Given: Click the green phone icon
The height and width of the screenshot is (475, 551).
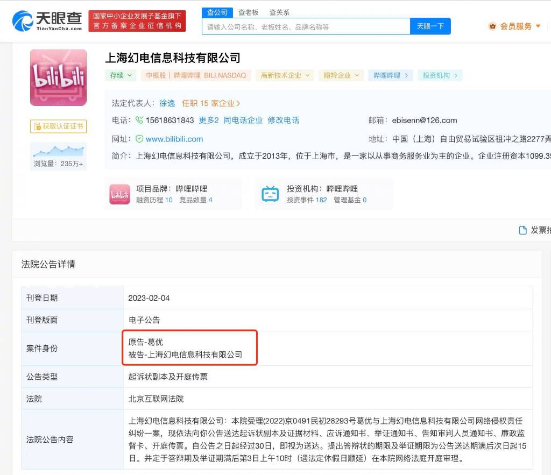Looking at the screenshot, I should pos(139,120).
